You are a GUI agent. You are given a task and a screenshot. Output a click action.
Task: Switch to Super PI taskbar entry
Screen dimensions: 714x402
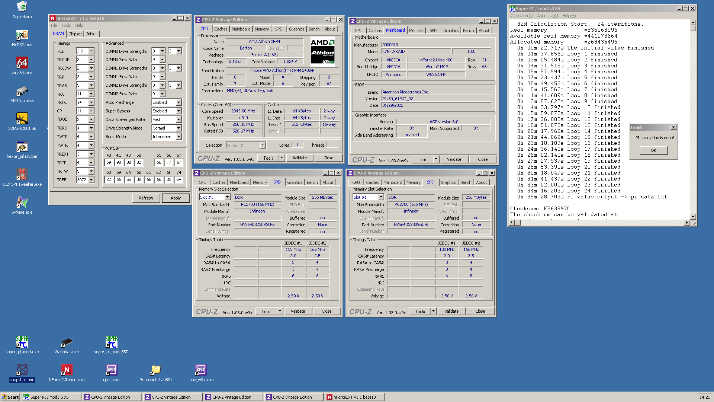point(51,397)
